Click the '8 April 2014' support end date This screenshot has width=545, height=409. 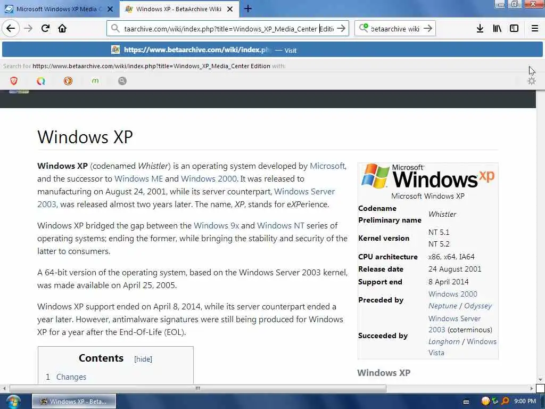[448, 282]
